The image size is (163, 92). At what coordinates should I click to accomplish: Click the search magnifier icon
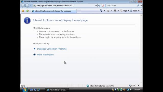[x=138, y=6]
